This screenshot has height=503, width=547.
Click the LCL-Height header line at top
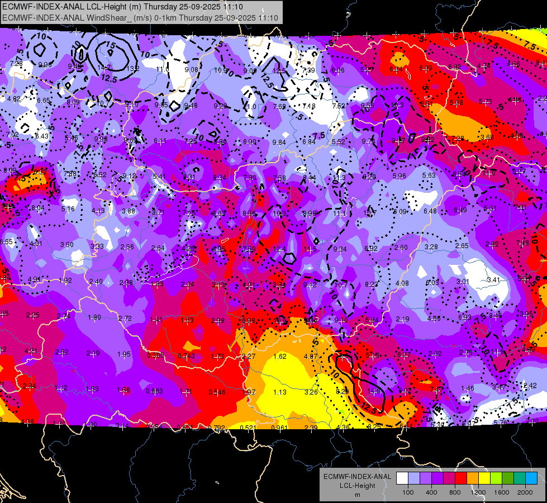pyautogui.click(x=122, y=7)
